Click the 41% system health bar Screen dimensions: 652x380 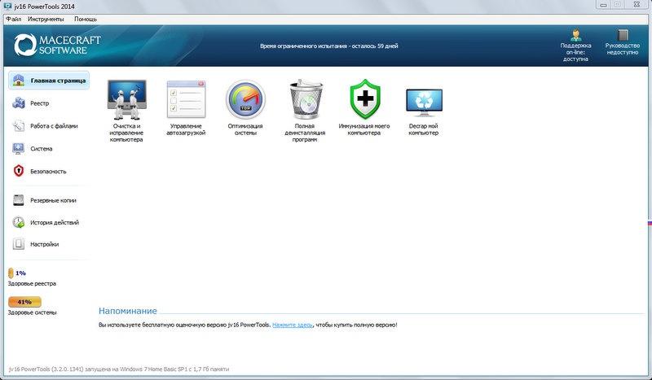click(x=24, y=302)
